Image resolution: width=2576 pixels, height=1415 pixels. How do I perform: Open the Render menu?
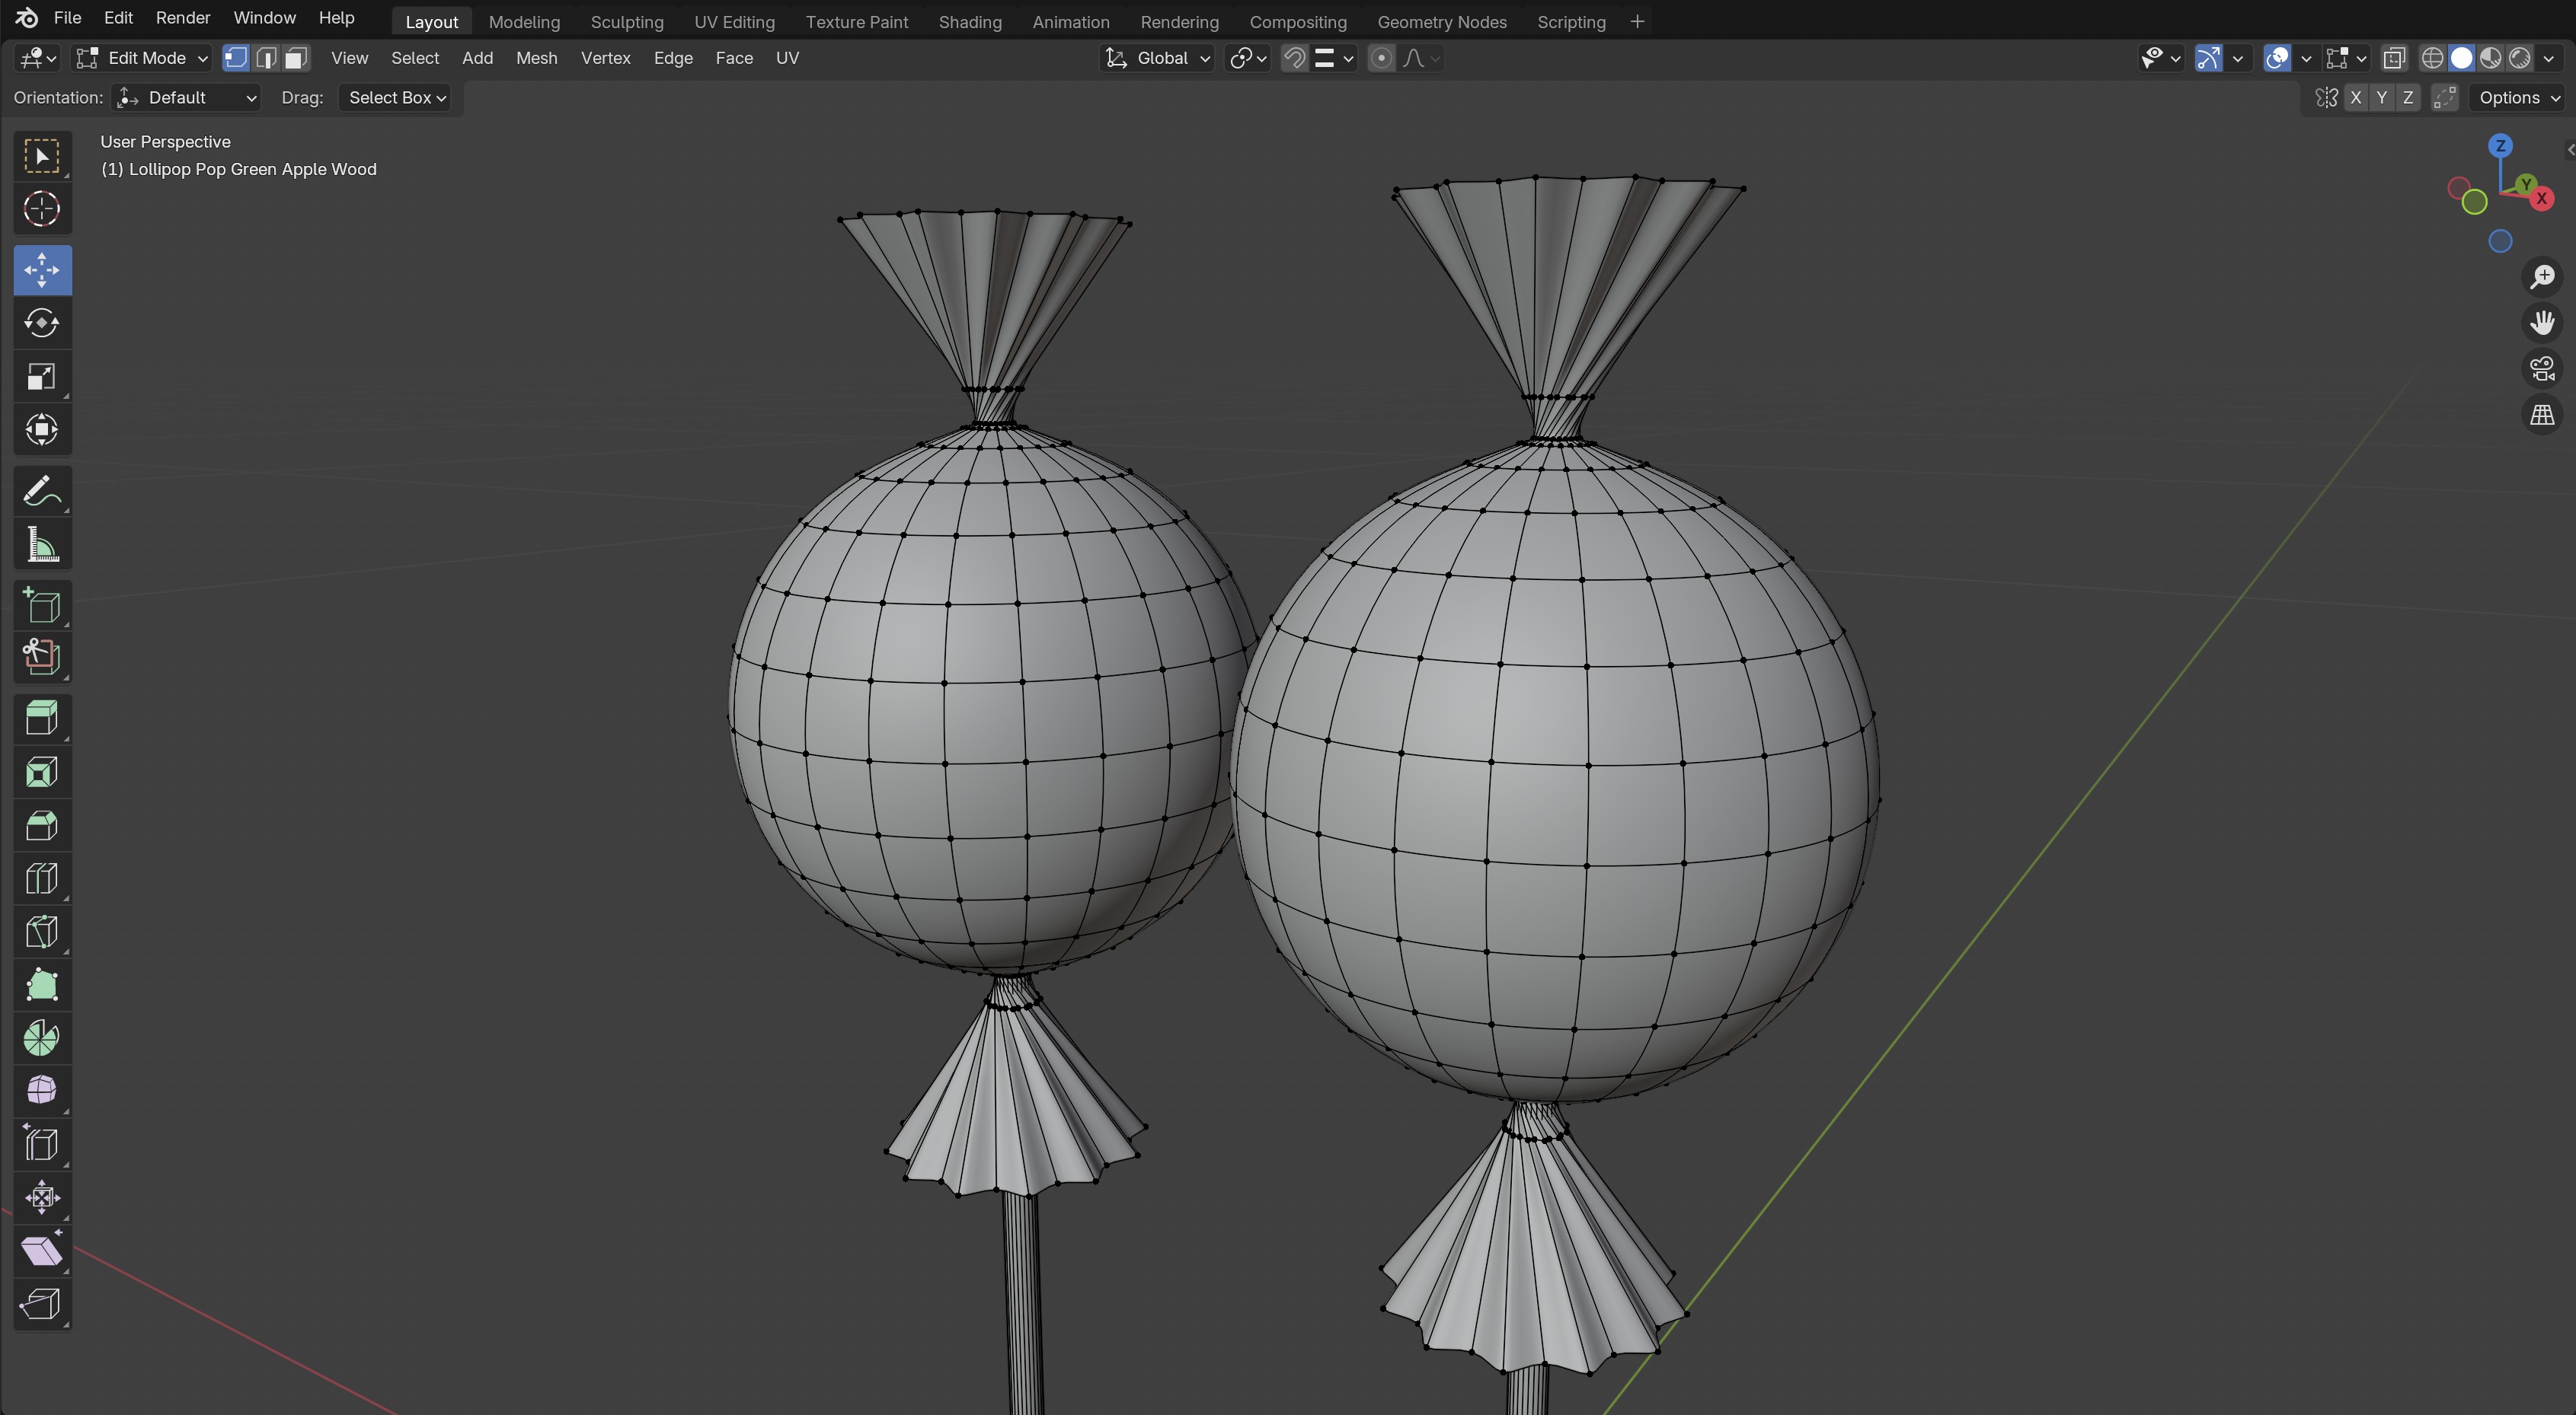click(183, 18)
